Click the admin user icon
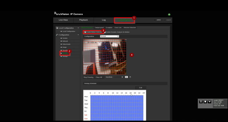The width and height of the screenshot is (228, 122). [155, 20]
